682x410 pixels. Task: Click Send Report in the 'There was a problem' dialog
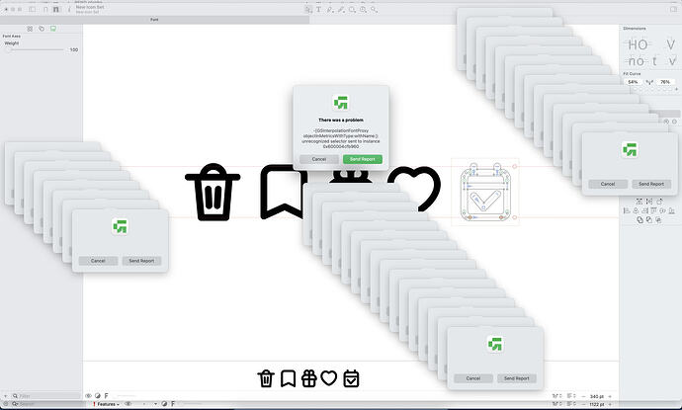[x=363, y=159]
